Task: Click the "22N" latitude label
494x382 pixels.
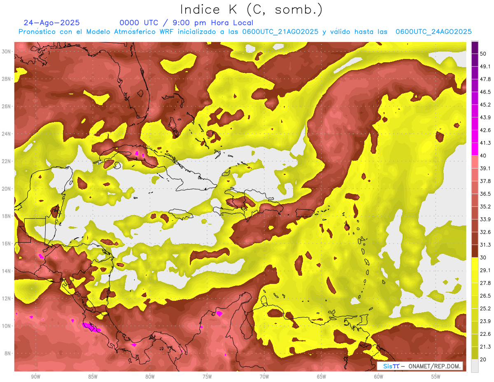Action: click(x=6, y=161)
